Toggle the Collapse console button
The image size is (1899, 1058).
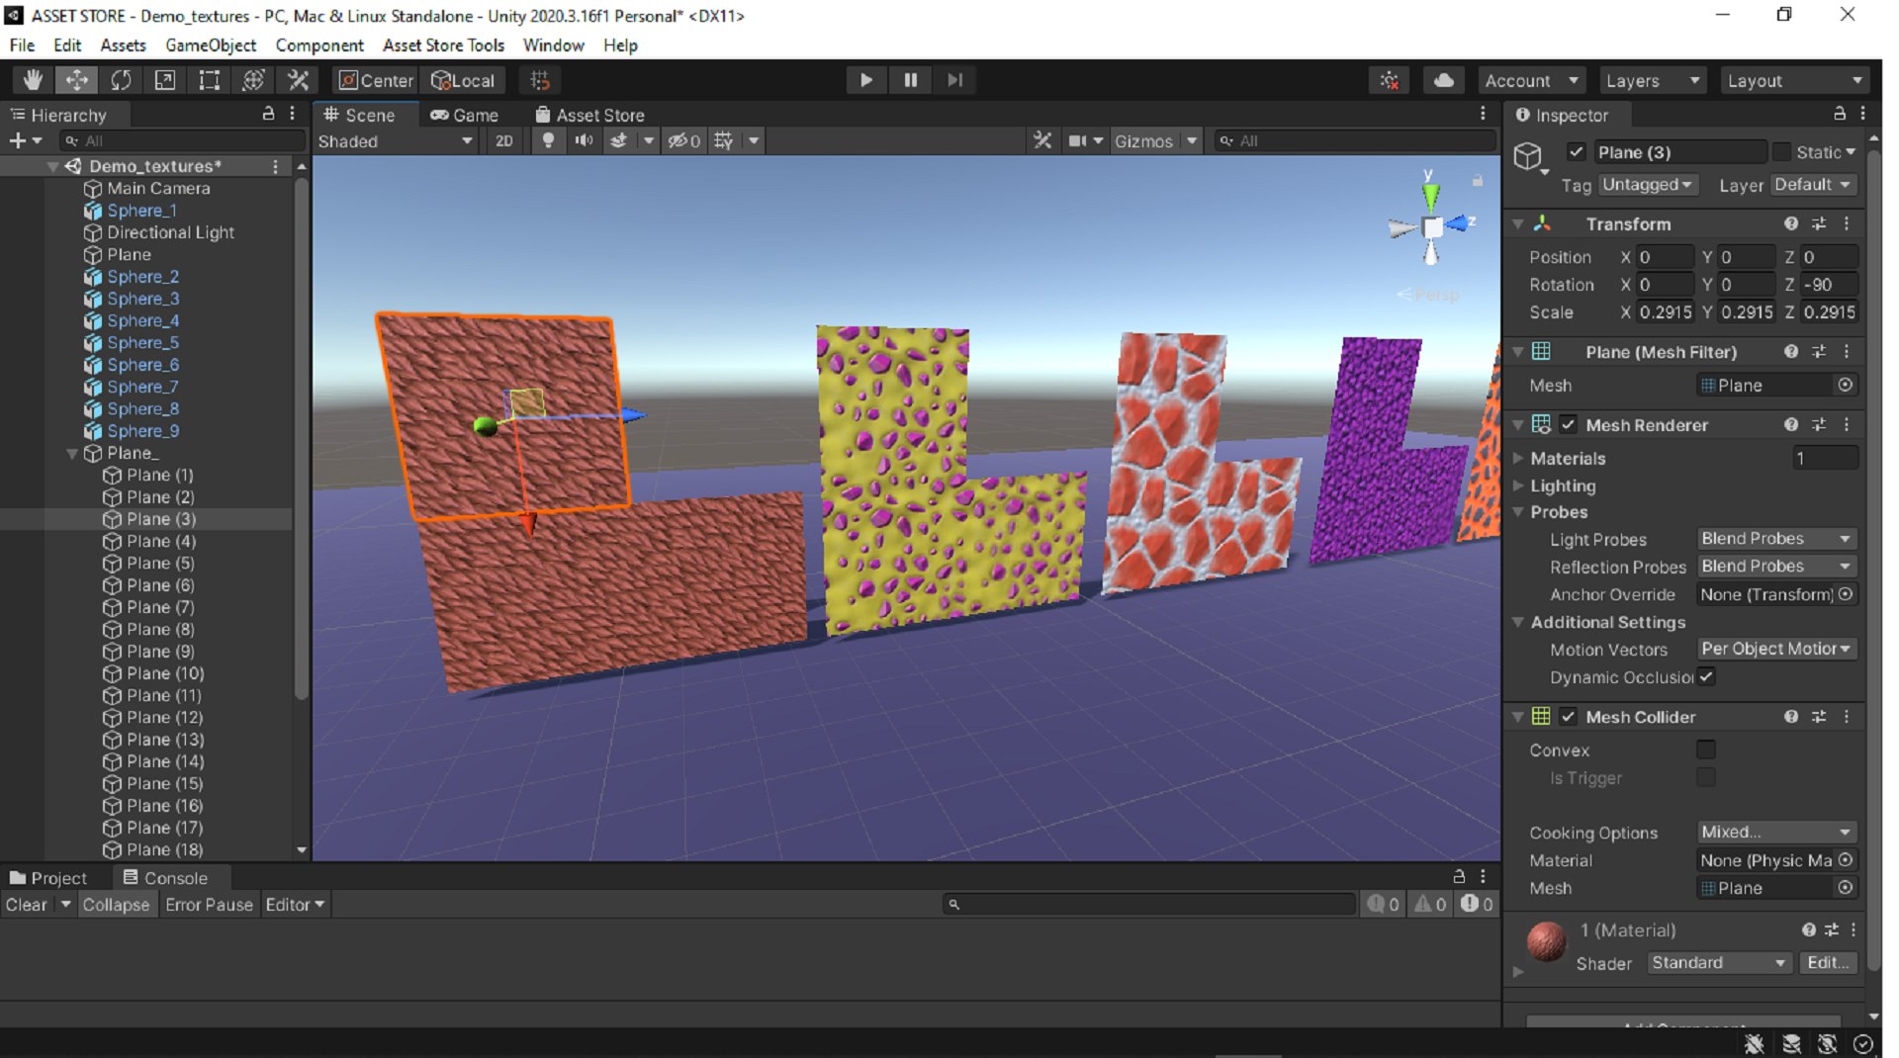[116, 904]
